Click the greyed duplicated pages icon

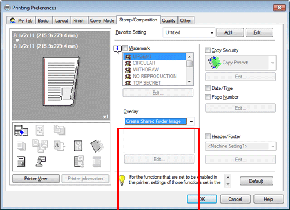[59, 130]
